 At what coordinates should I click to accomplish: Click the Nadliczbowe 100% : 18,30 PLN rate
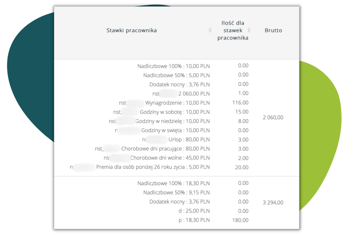click(x=173, y=183)
